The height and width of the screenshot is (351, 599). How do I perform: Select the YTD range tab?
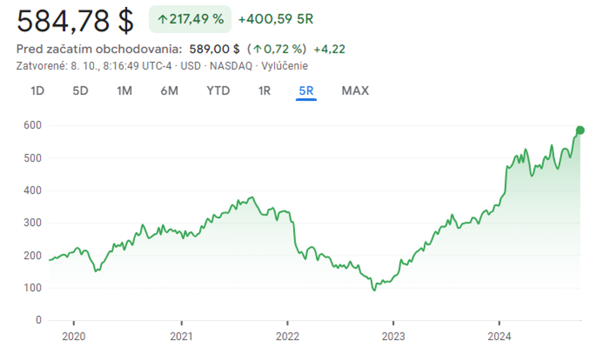(218, 91)
